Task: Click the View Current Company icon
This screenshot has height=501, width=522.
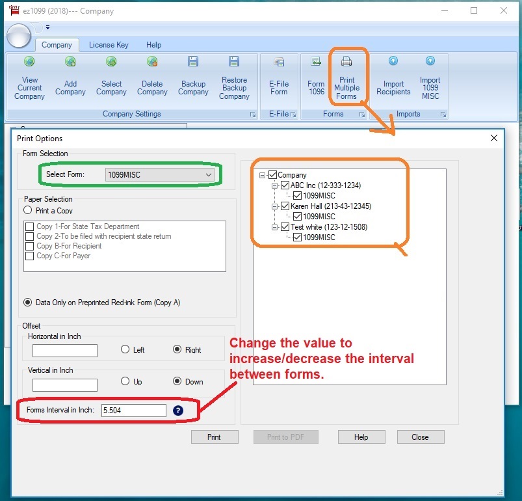Action: tap(29, 62)
